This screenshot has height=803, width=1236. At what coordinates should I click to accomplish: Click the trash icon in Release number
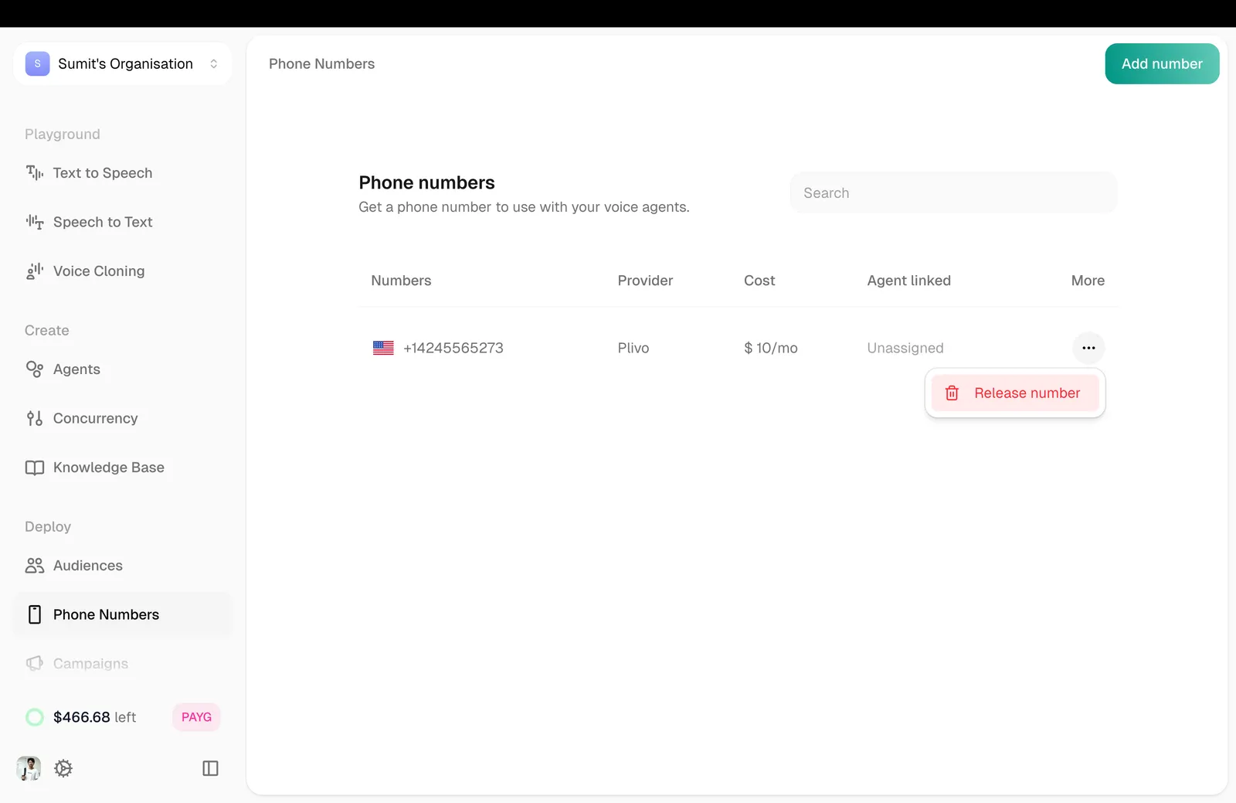tap(952, 393)
